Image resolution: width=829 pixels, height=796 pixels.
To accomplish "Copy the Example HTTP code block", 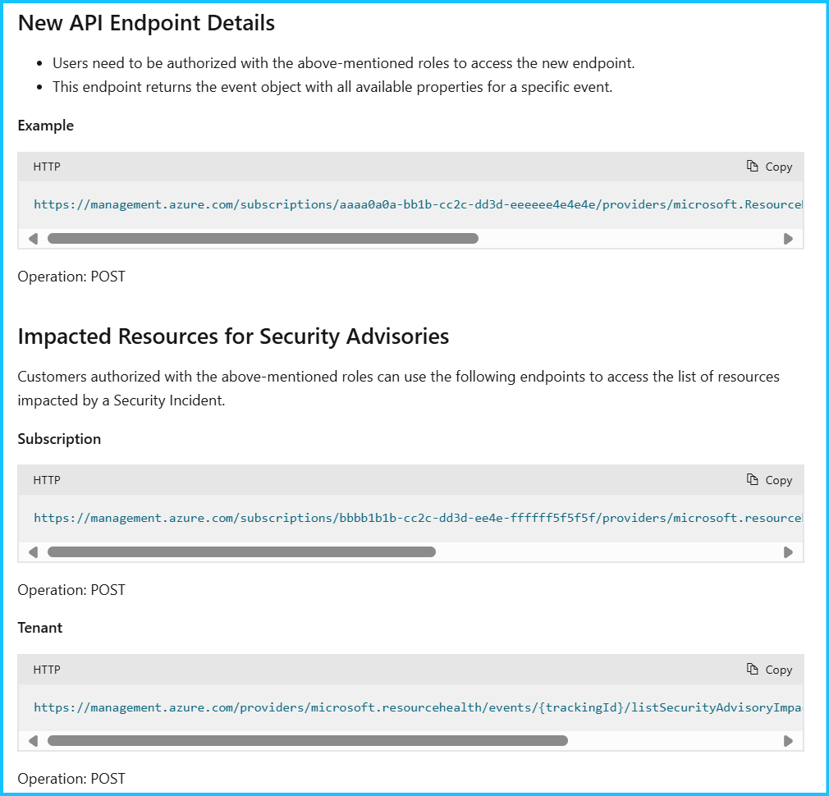I will point(769,167).
